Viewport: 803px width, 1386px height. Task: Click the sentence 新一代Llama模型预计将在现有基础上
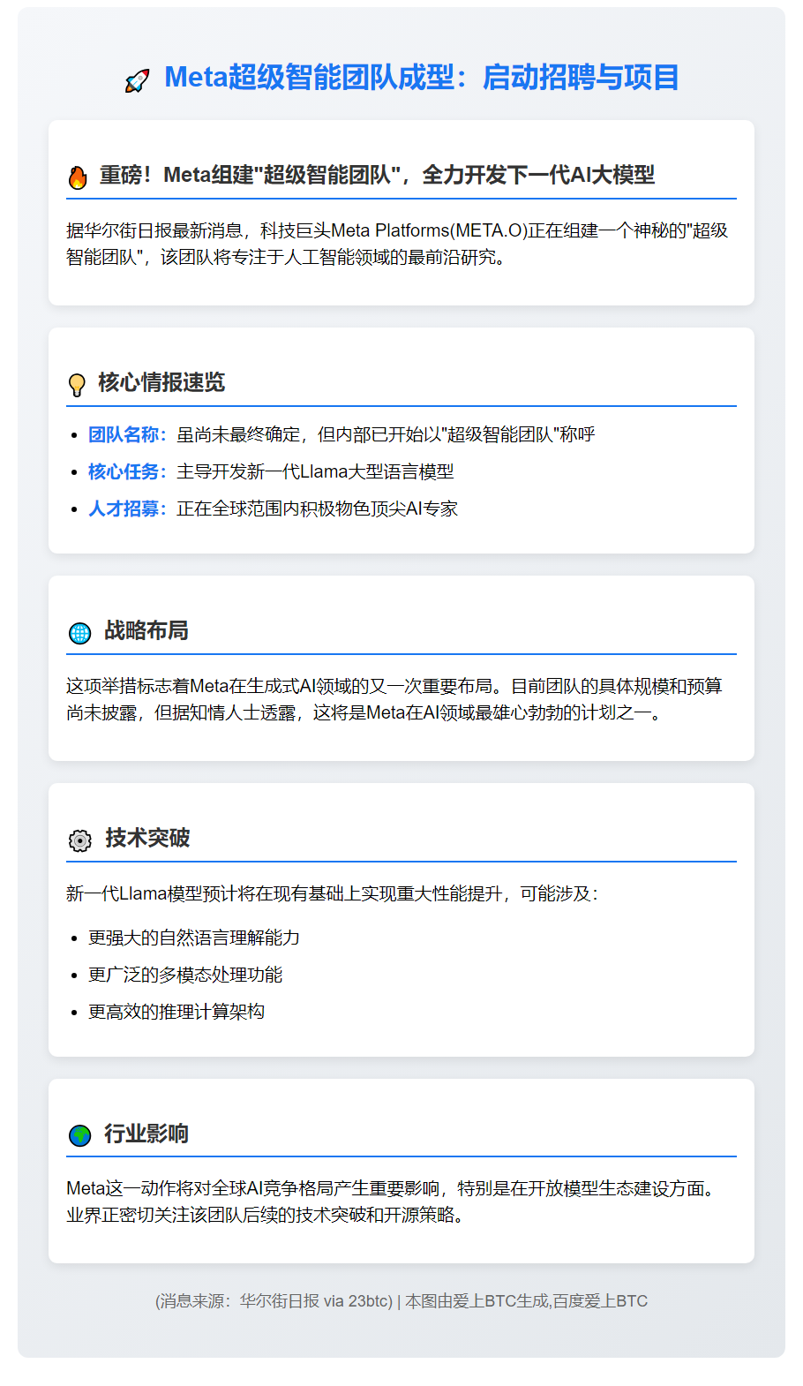click(x=333, y=893)
